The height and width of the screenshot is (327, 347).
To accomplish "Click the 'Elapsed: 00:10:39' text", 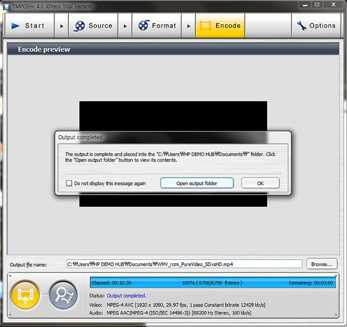I will point(112,282).
